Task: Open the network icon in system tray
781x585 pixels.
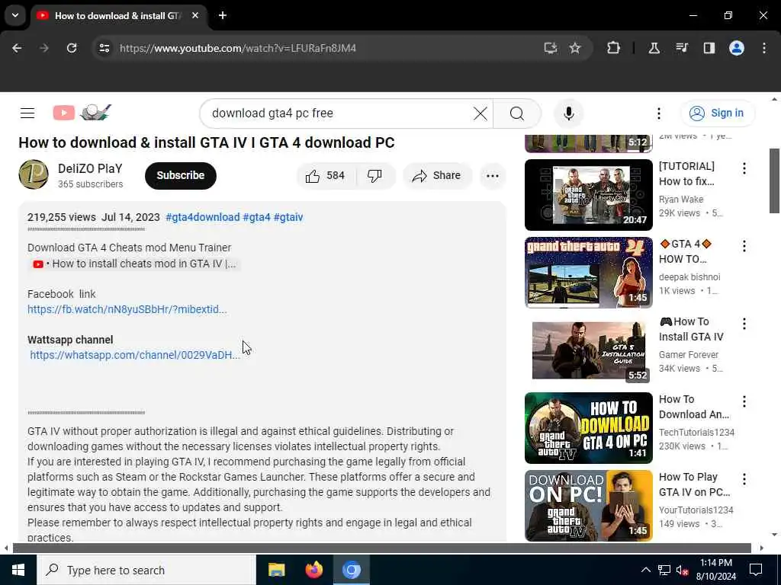Action: point(664,570)
